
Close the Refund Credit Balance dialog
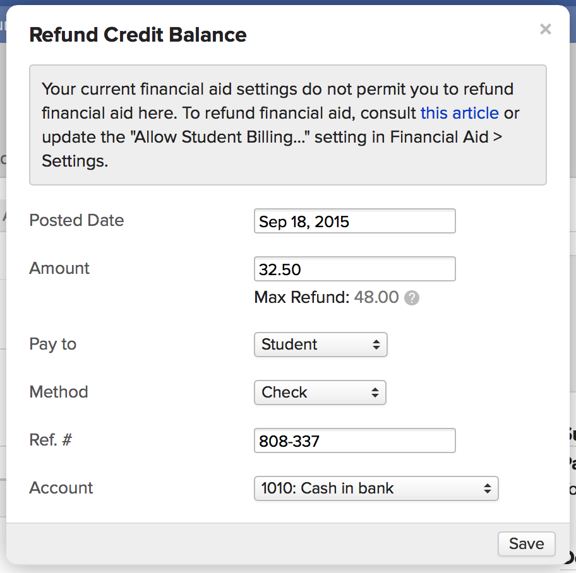546,29
